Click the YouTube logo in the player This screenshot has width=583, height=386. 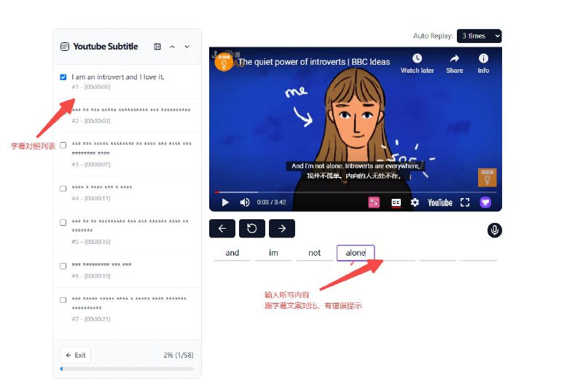[x=440, y=202]
